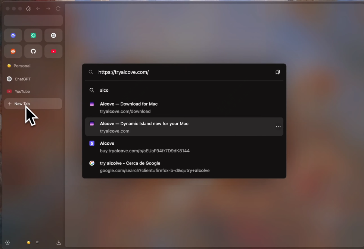The height and width of the screenshot is (249, 364).
Task: Reload the page with the refresh icon
Action: click(x=58, y=9)
